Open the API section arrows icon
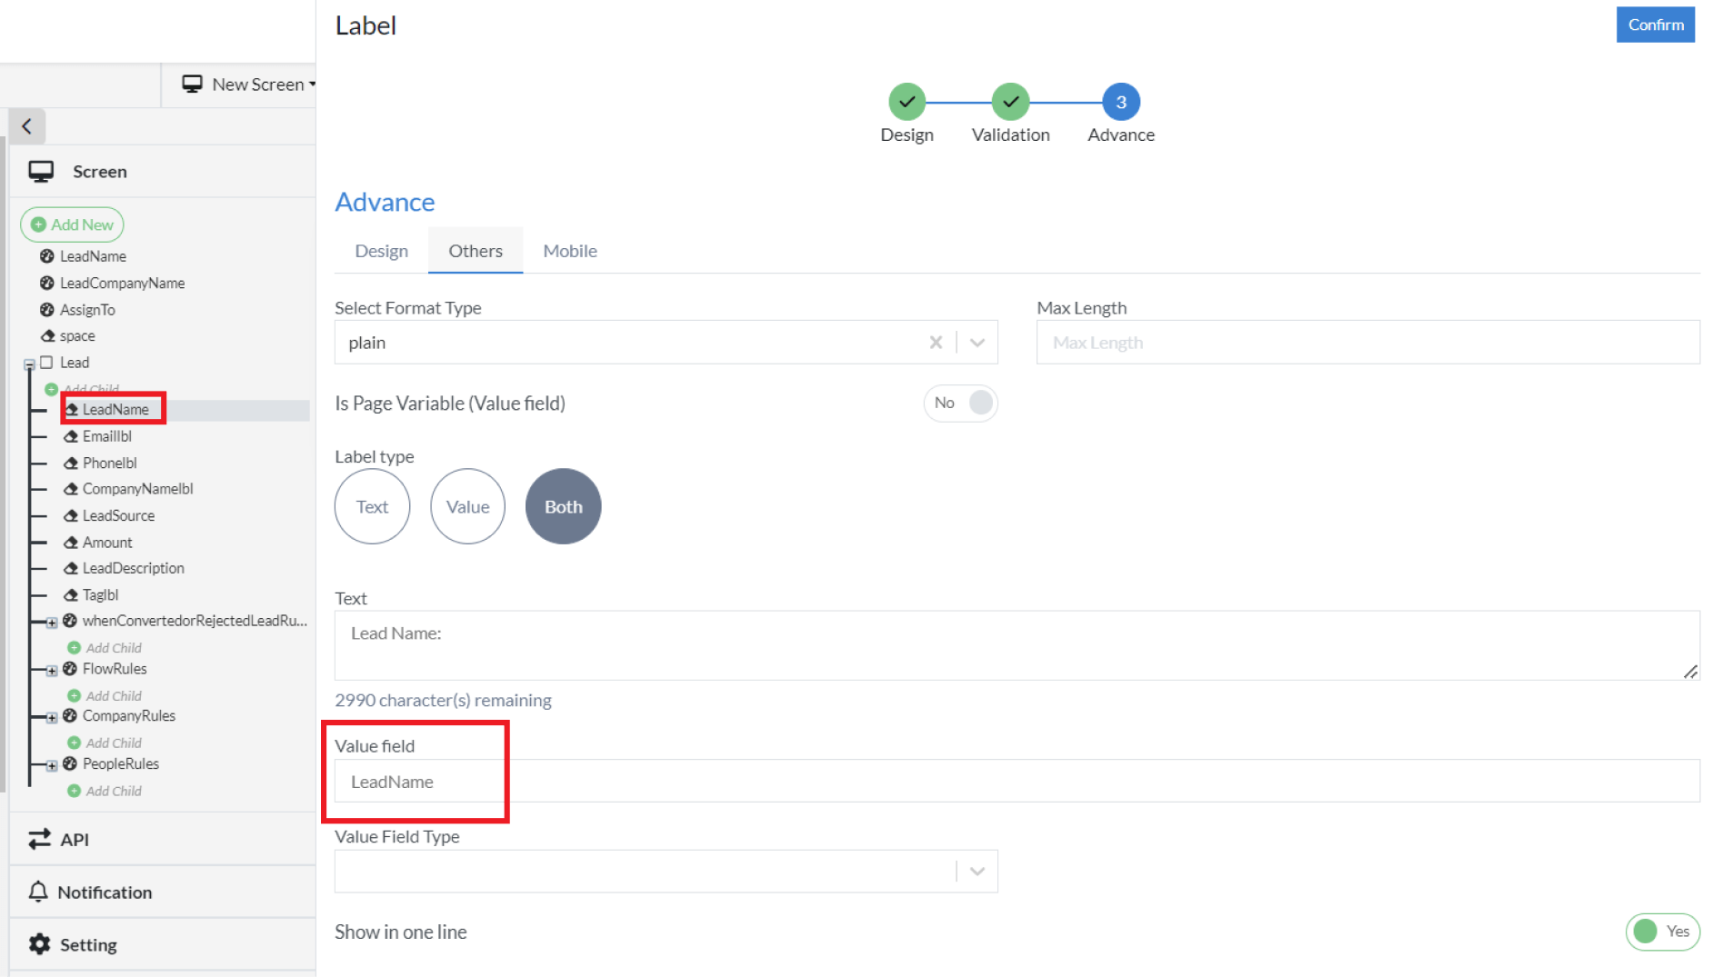The width and height of the screenshot is (1713, 977). coord(39,839)
